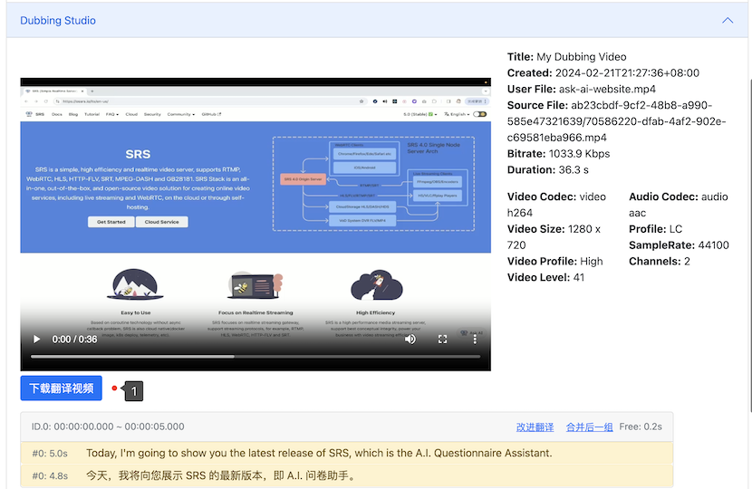Image resolution: width=752 pixels, height=489 pixels.
Task: Click the blue 下载翻译视频 button
Action: pyautogui.click(x=61, y=388)
